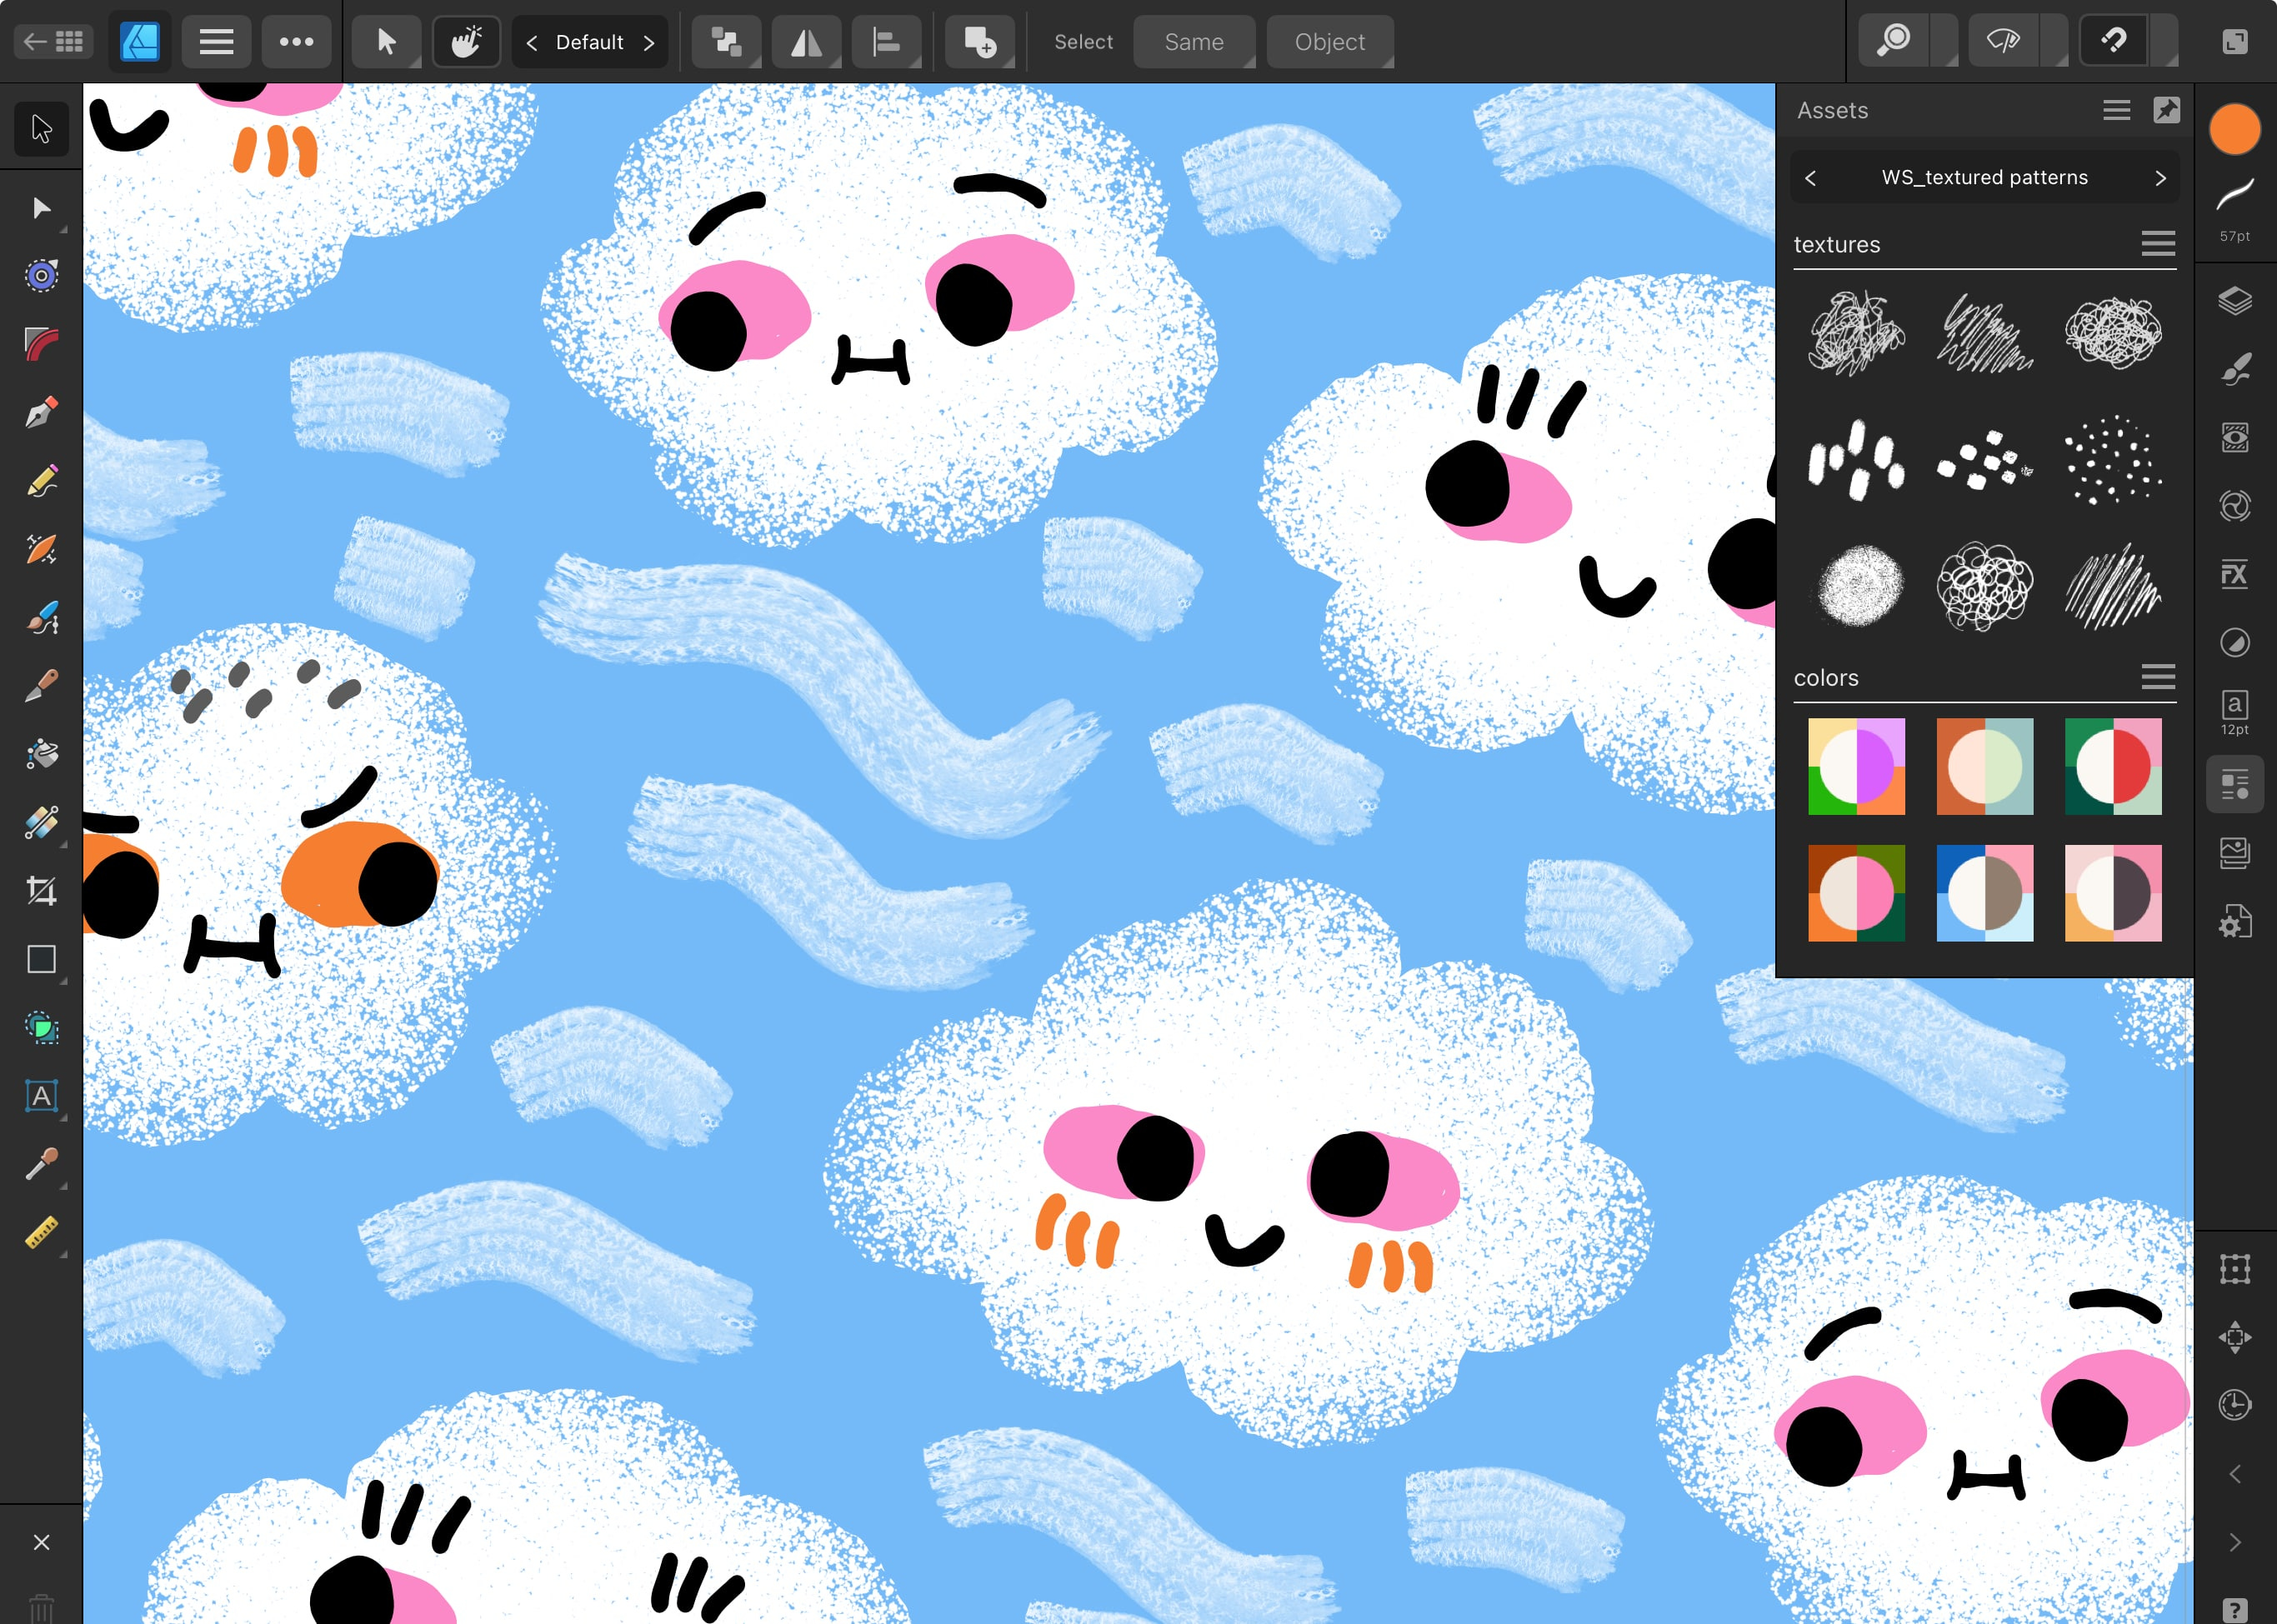Open the History studio clock icon
2277x1624 pixels.
coord(2234,1405)
